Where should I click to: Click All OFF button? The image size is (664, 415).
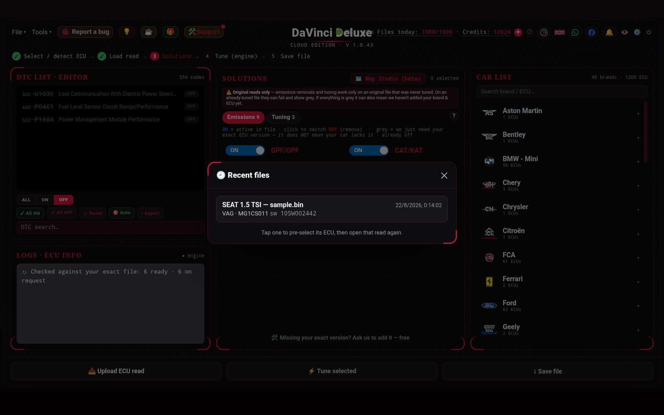coord(61,213)
